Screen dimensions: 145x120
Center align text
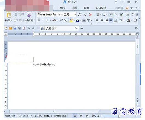[102, 20]
